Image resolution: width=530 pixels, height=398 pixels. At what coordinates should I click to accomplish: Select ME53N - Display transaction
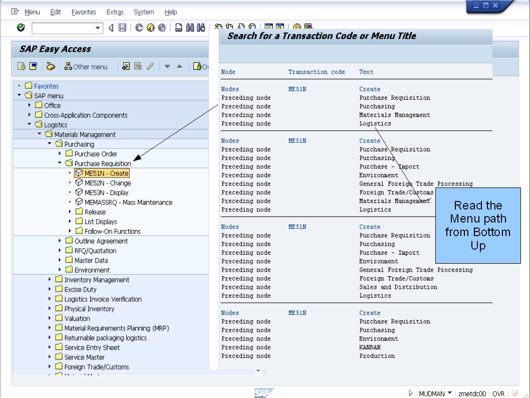click(x=106, y=193)
